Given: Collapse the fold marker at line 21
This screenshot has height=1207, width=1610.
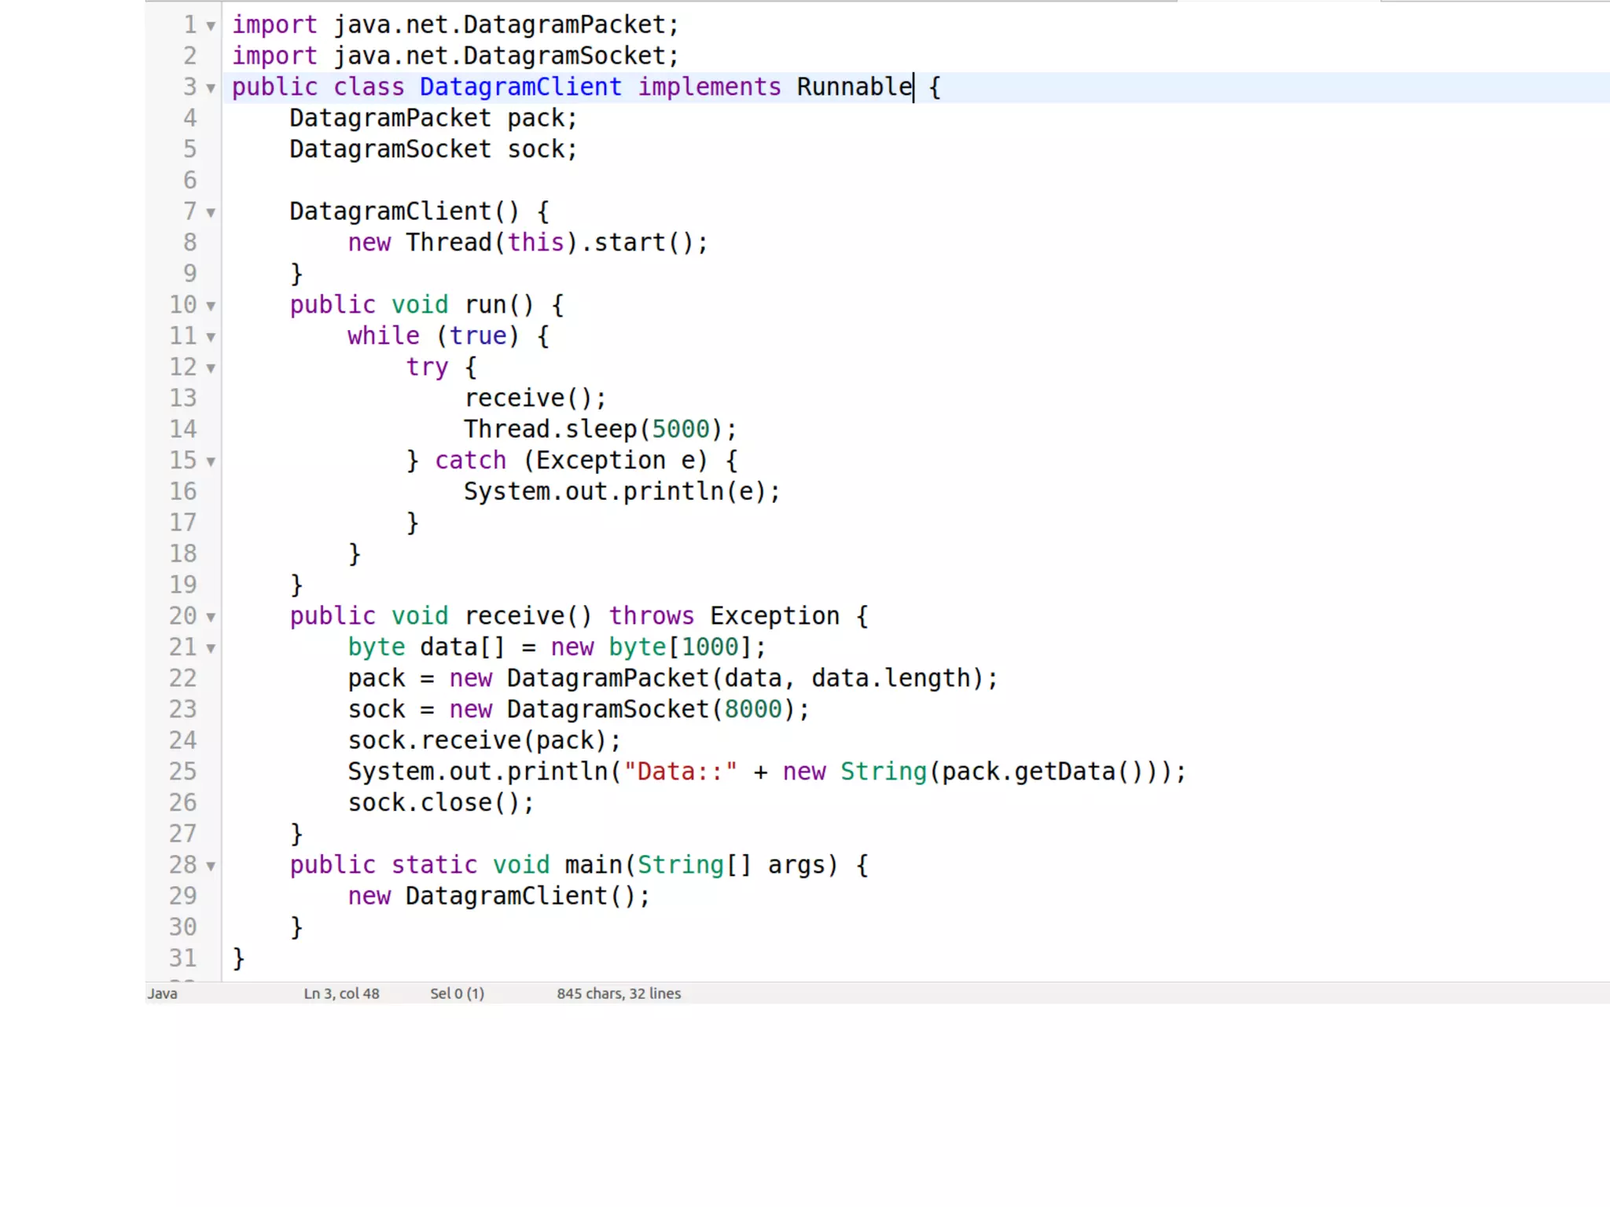Looking at the screenshot, I should coord(211,648).
